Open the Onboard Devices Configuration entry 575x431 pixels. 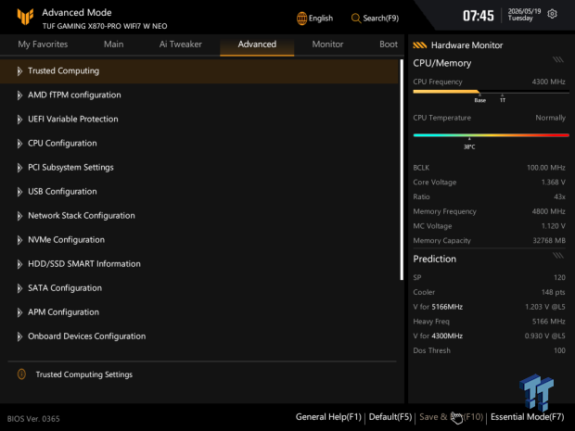point(198,336)
